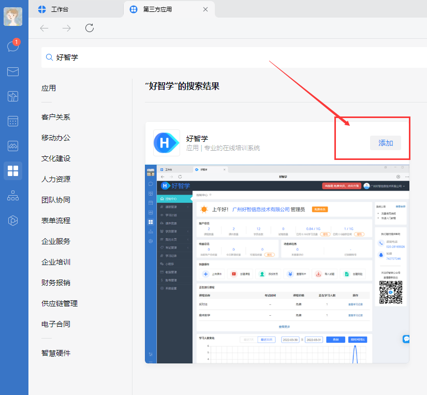Image resolution: width=427 pixels, height=395 pixels.
Task: Select the 文化建设 category
Action: point(56,158)
